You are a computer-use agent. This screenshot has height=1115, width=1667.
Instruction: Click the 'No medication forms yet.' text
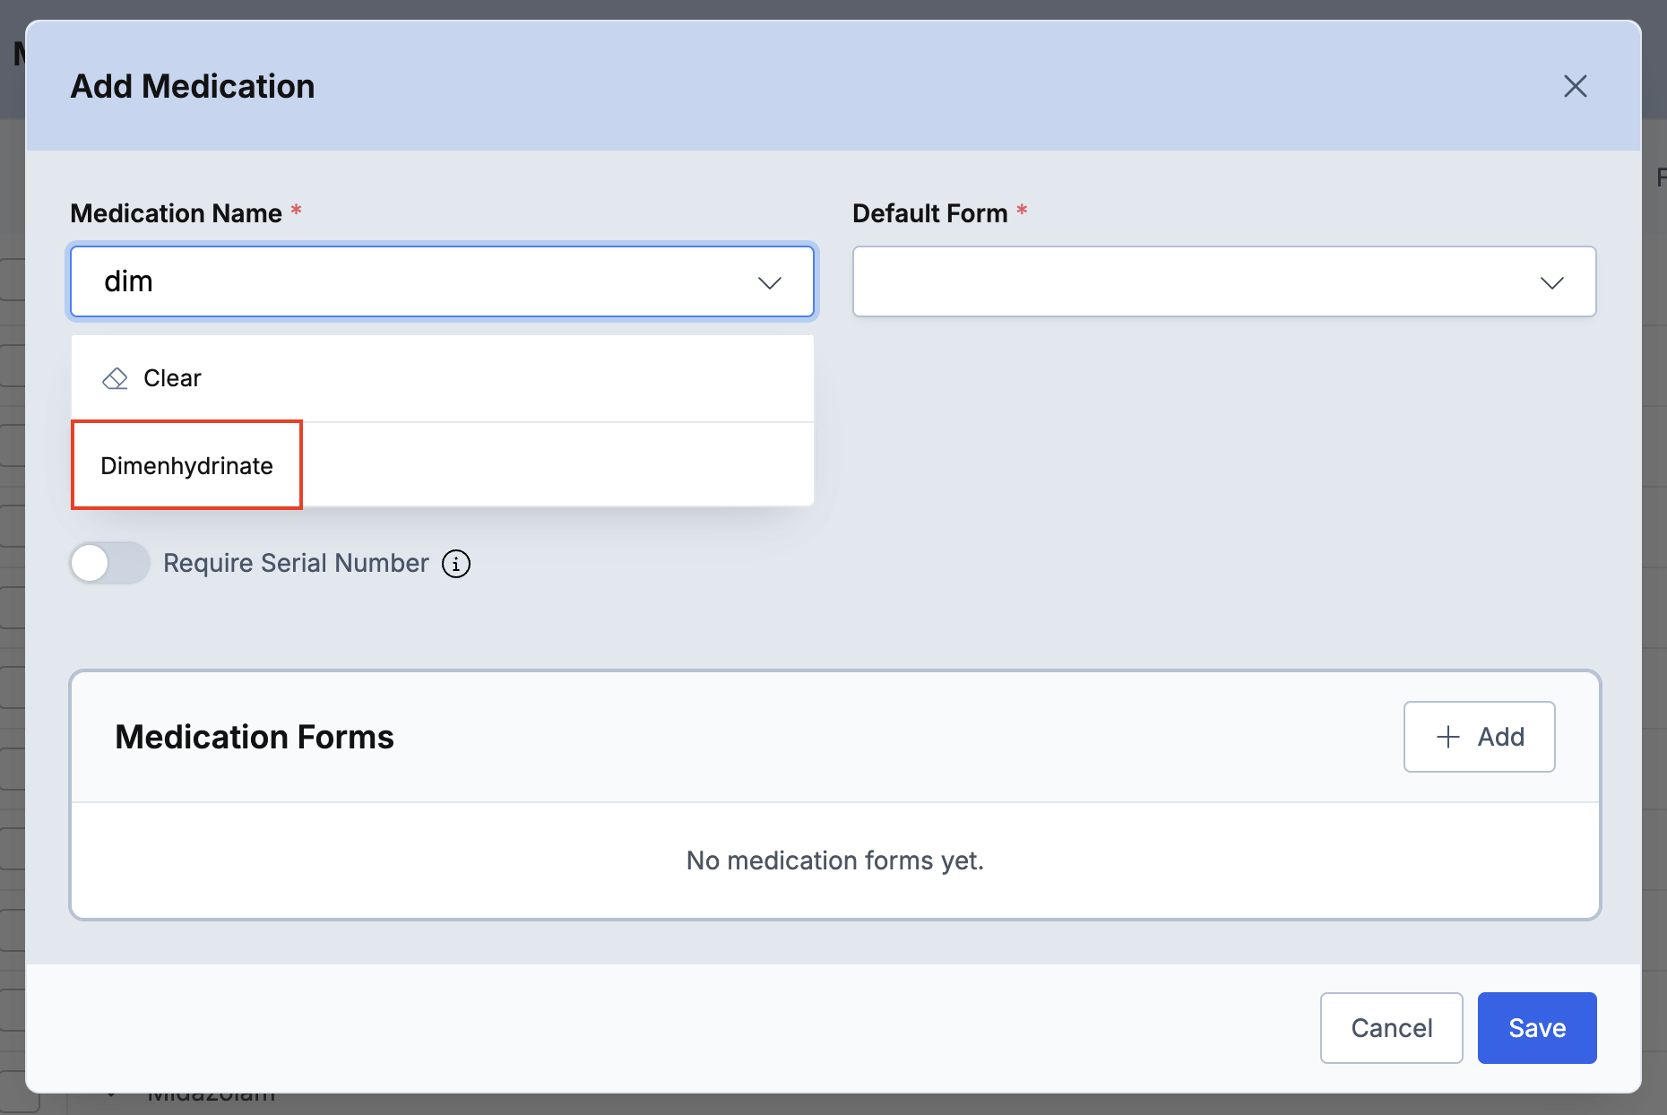point(834,860)
